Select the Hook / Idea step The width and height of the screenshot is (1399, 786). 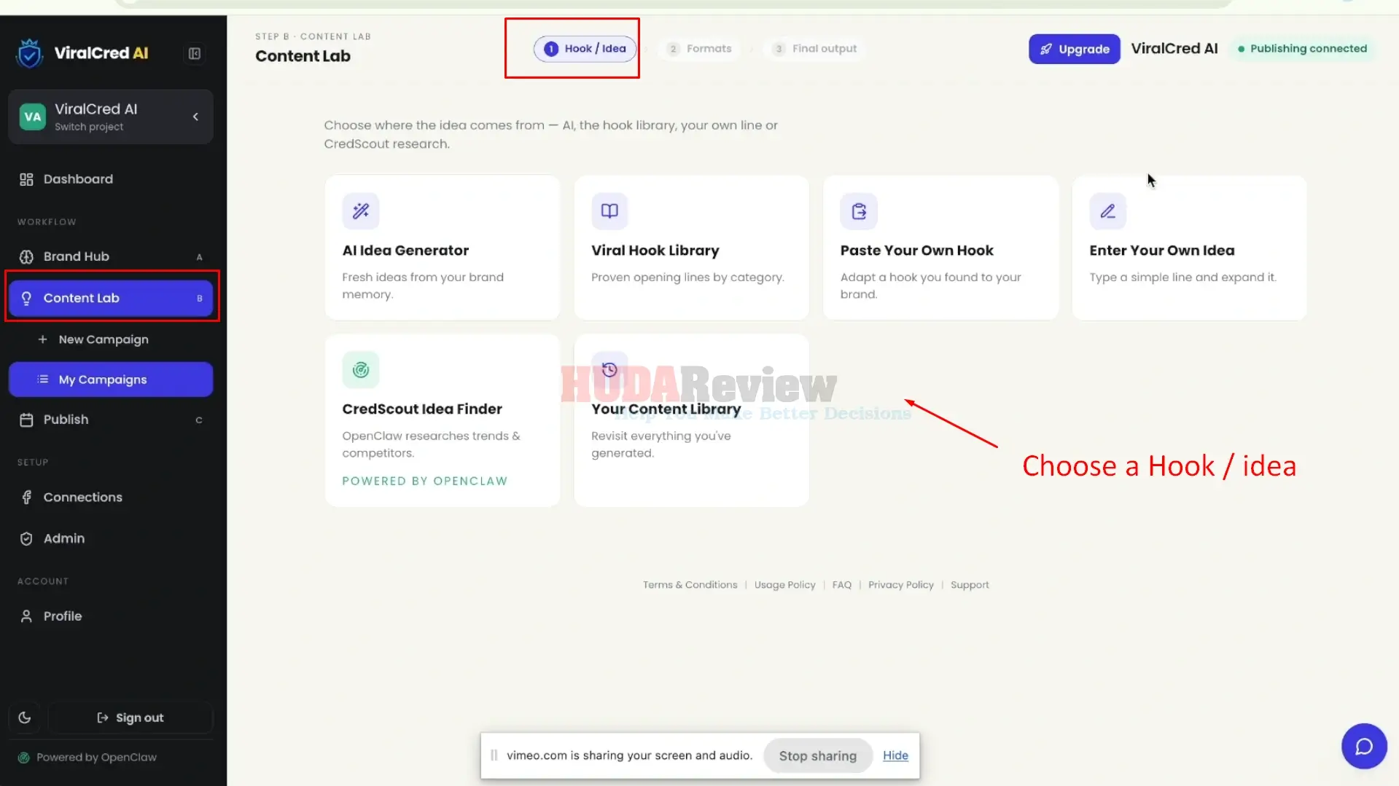click(x=585, y=49)
